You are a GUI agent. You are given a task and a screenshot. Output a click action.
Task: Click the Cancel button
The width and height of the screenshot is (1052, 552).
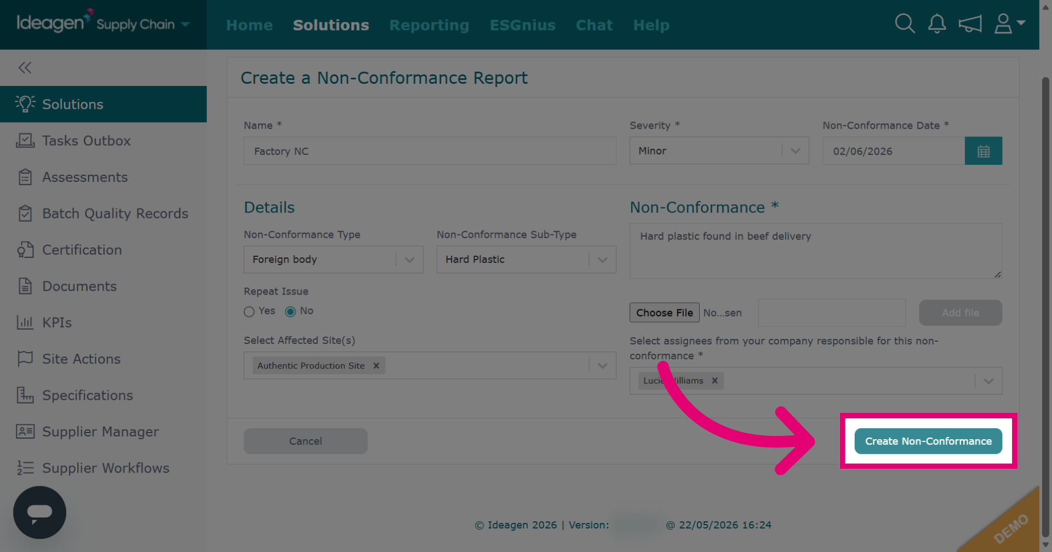(305, 441)
